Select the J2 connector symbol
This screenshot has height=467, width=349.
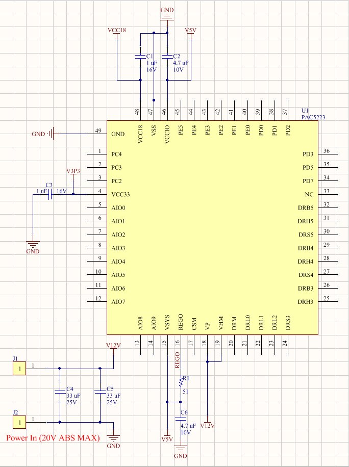click(x=19, y=422)
